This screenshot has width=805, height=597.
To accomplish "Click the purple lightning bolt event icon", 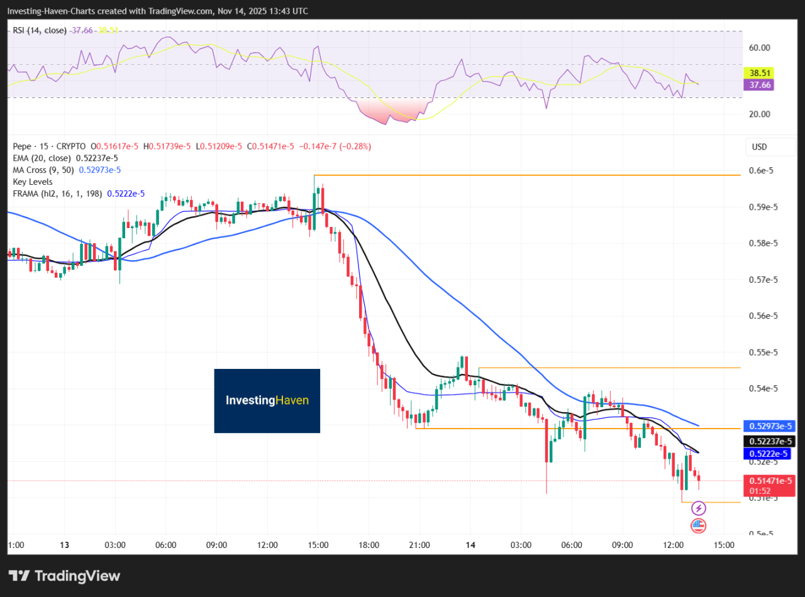I will [x=698, y=508].
